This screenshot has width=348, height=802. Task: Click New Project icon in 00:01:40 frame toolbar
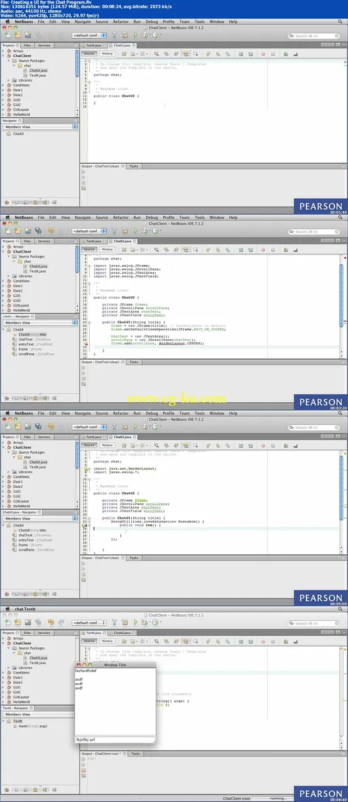click(18, 35)
